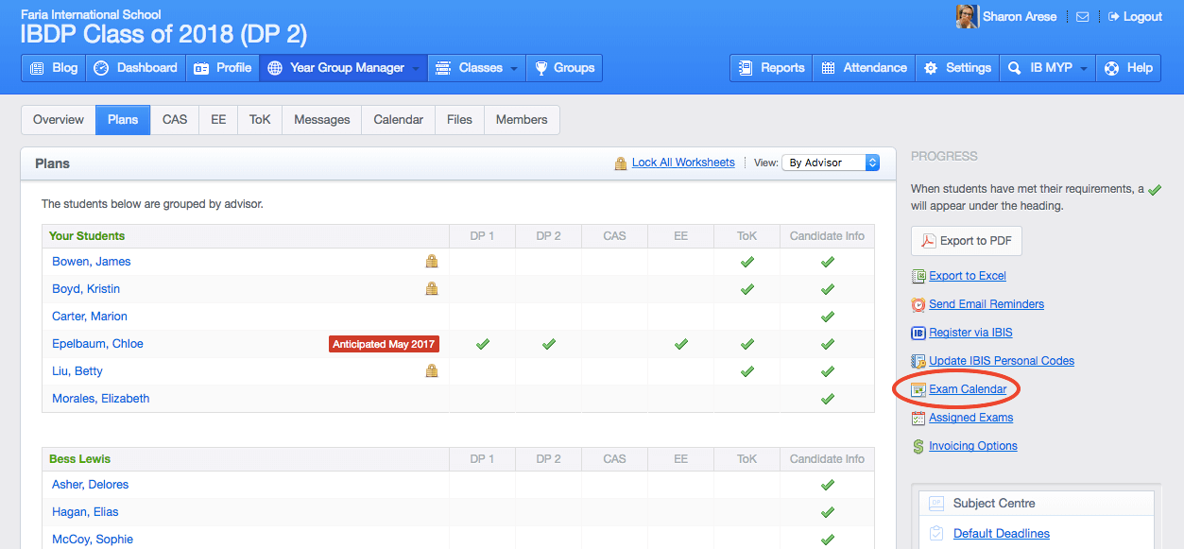Go to the Dashboard
The width and height of the screenshot is (1184, 549).
(136, 68)
